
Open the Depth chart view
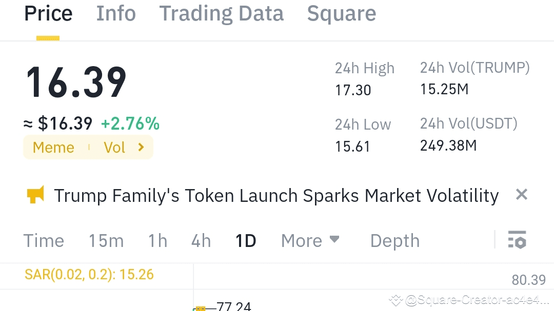coord(394,241)
